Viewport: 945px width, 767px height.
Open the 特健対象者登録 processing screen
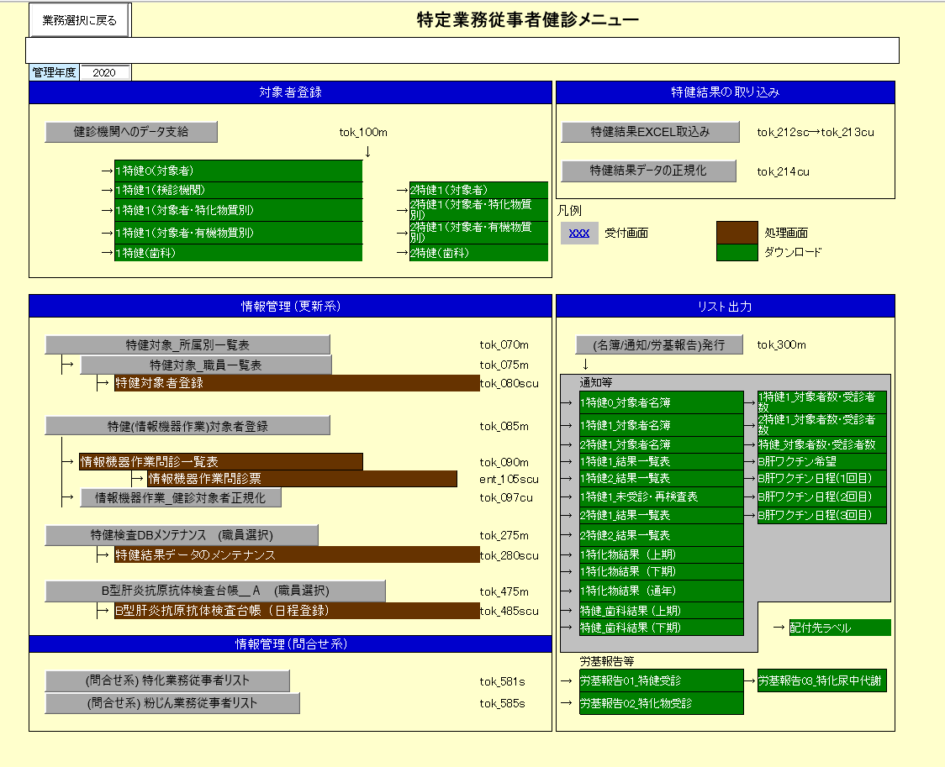297,383
